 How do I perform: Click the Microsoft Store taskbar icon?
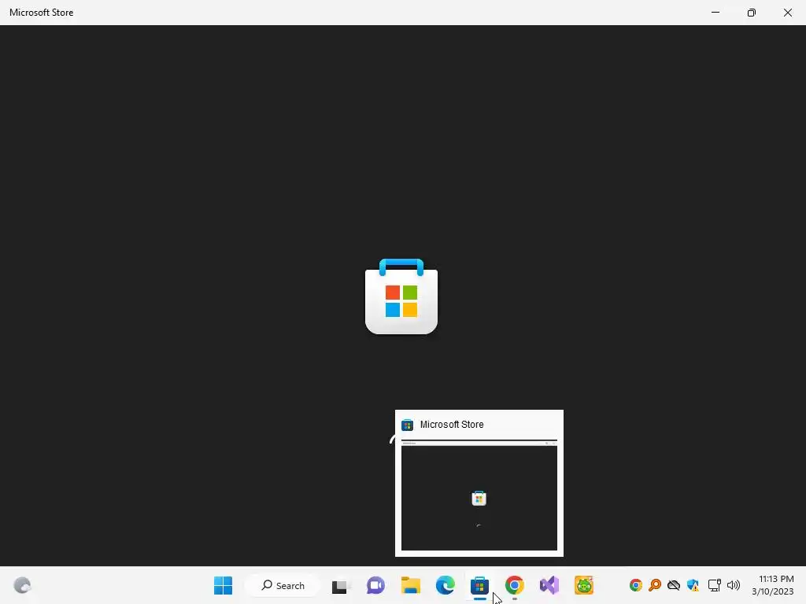point(479,585)
